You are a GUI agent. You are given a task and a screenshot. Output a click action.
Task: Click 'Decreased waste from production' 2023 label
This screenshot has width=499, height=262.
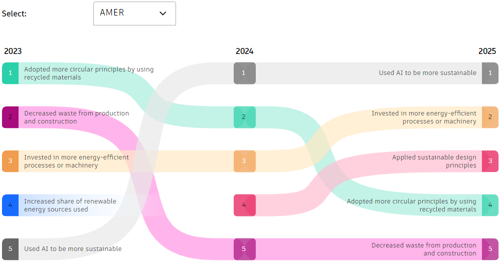pyautogui.click(x=76, y=117)
